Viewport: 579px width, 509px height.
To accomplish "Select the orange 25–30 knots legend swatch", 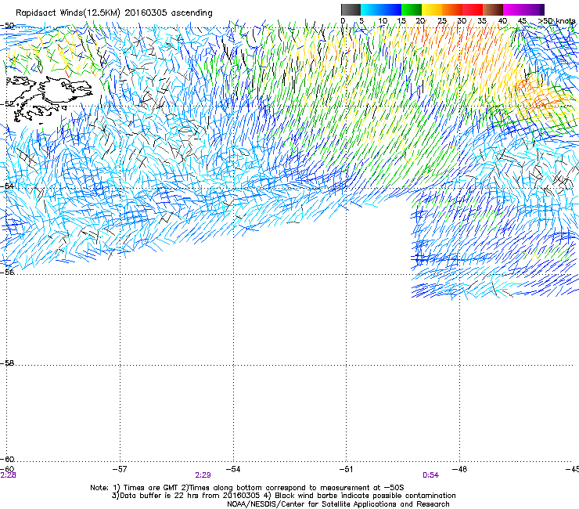I will click(452, 9).
